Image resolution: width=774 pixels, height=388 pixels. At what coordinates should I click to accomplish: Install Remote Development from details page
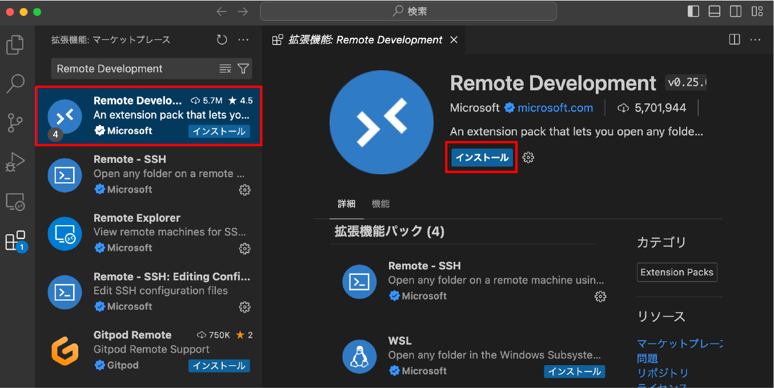482,157
